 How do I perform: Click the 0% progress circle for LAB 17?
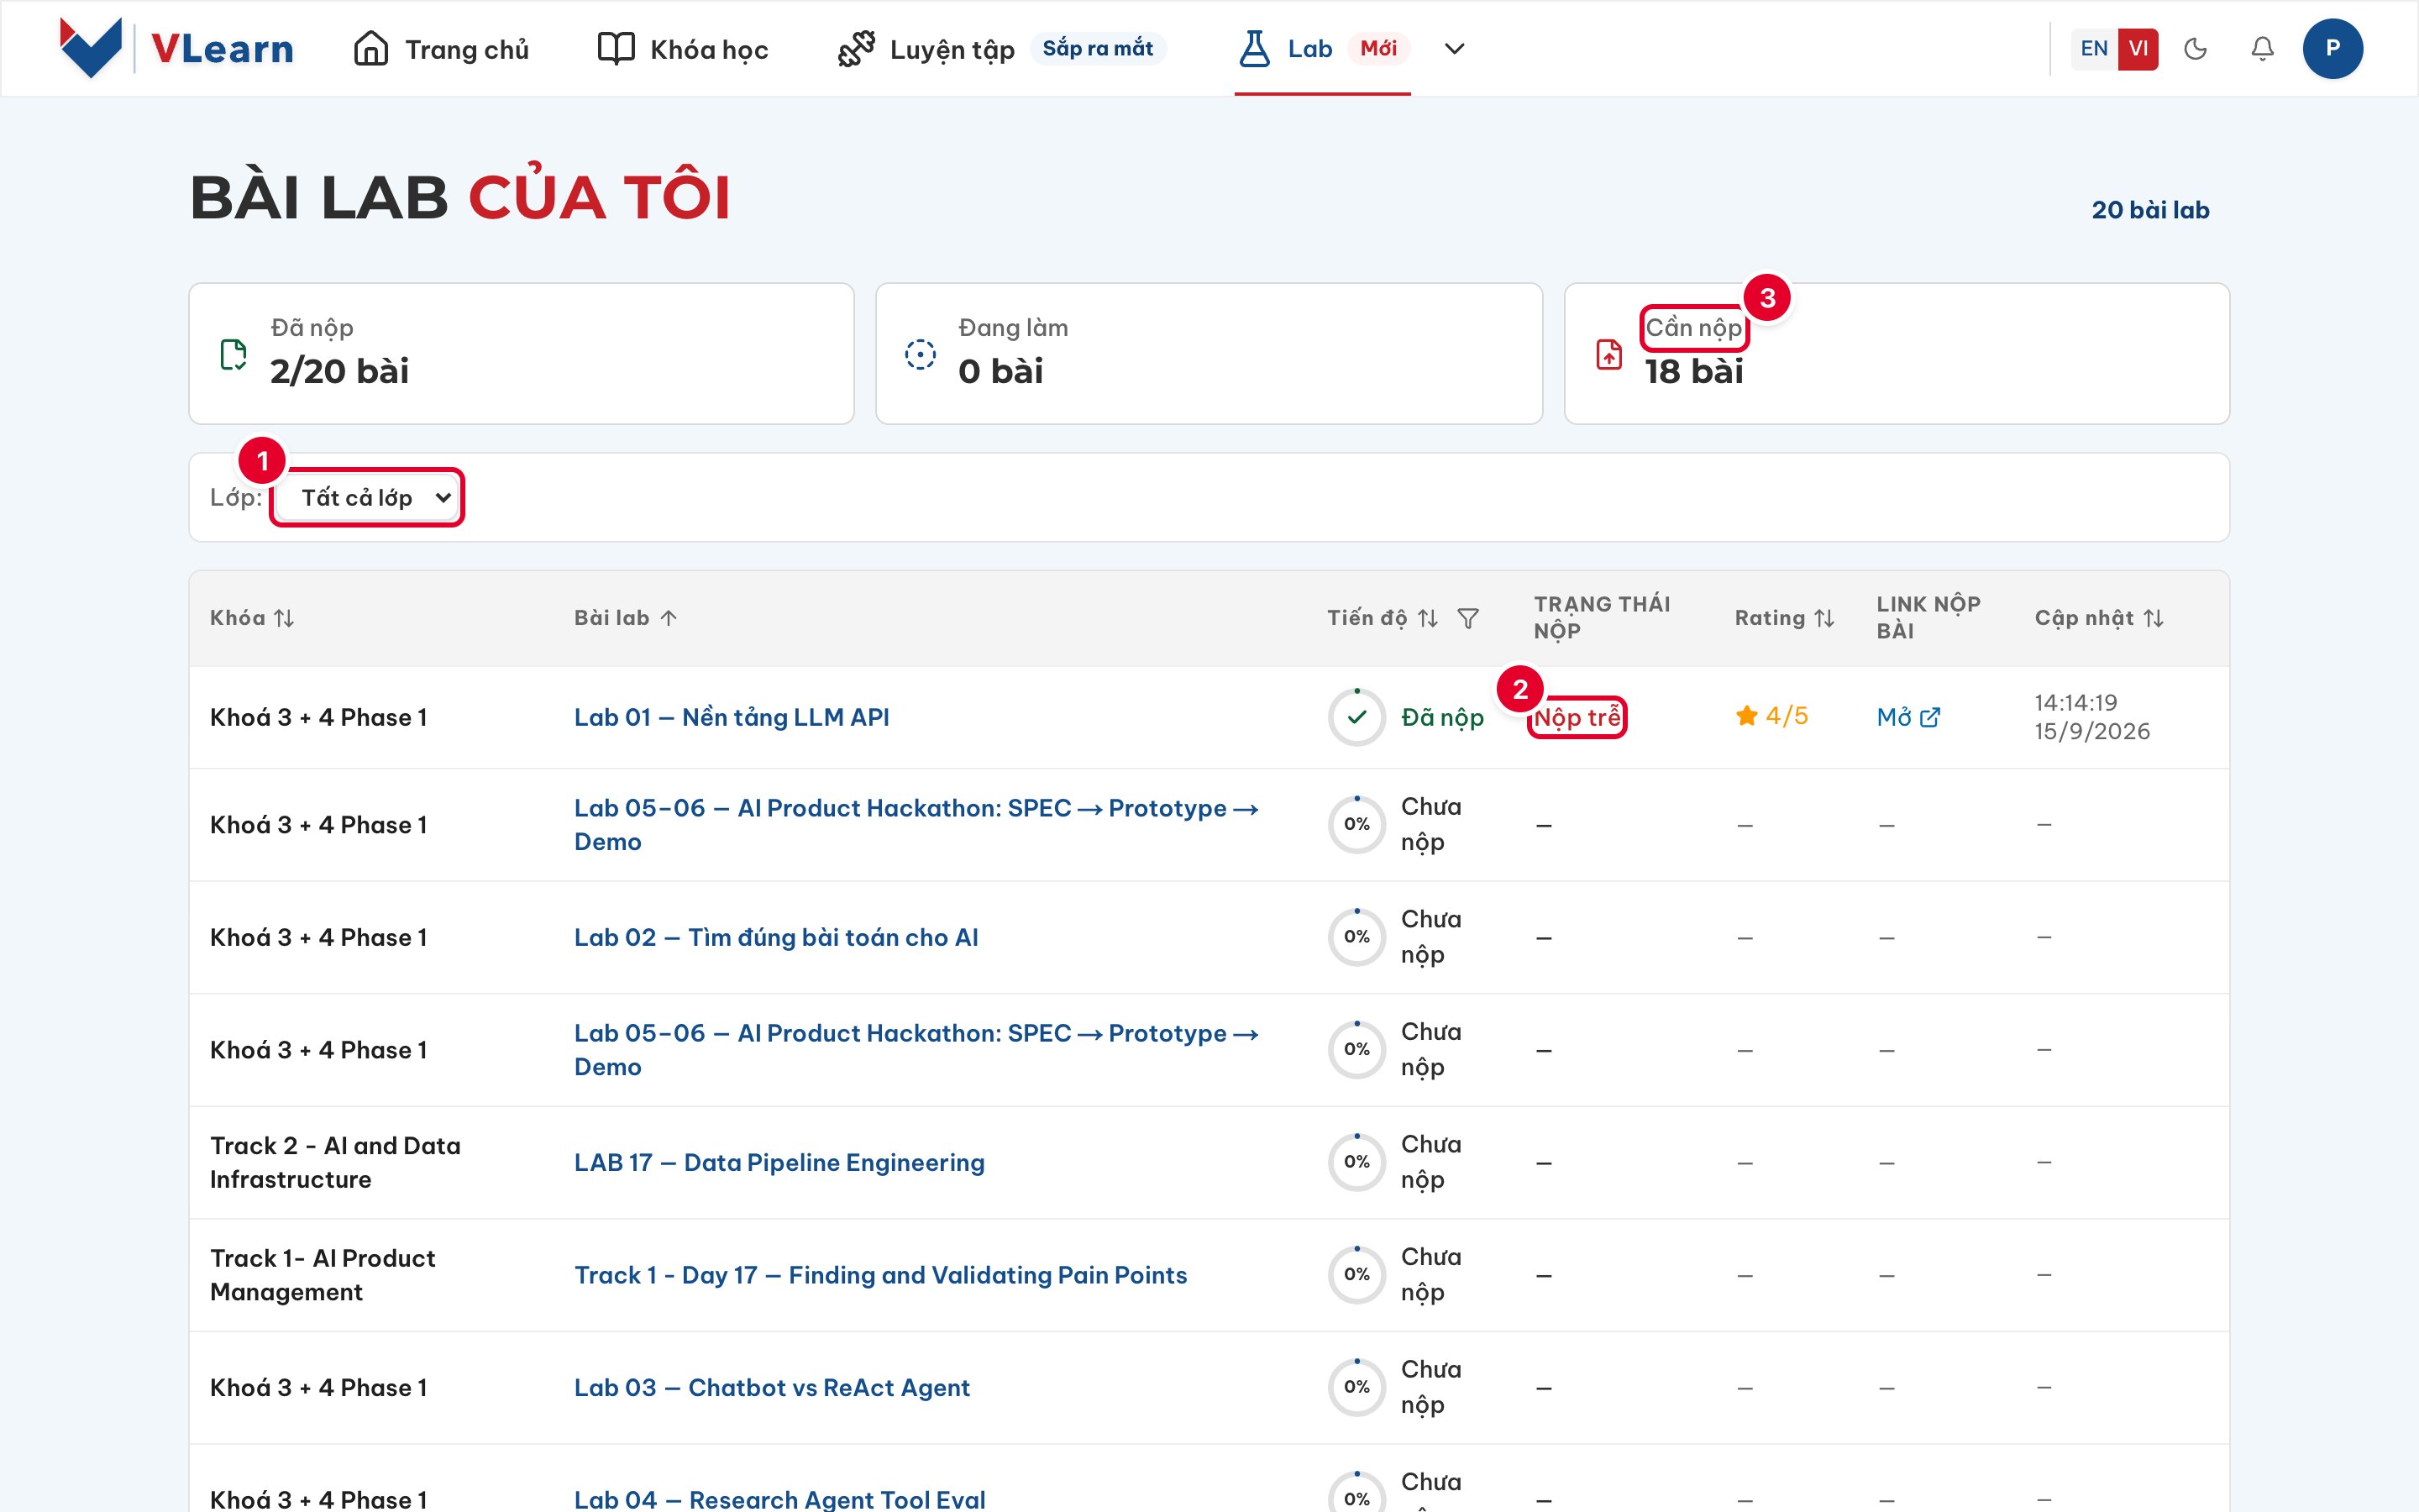point(1356,1162)
